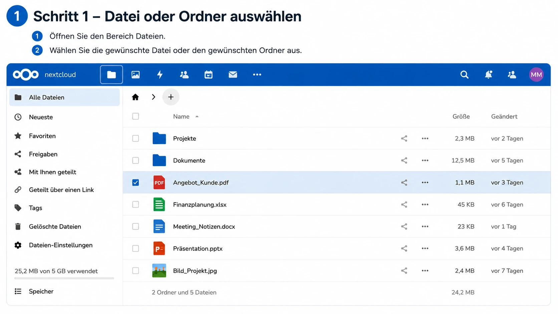Screen dimensions: 558x314
Task: Click the Bild_Projekt.jpg image thumbnail
Action: [159, 271]
